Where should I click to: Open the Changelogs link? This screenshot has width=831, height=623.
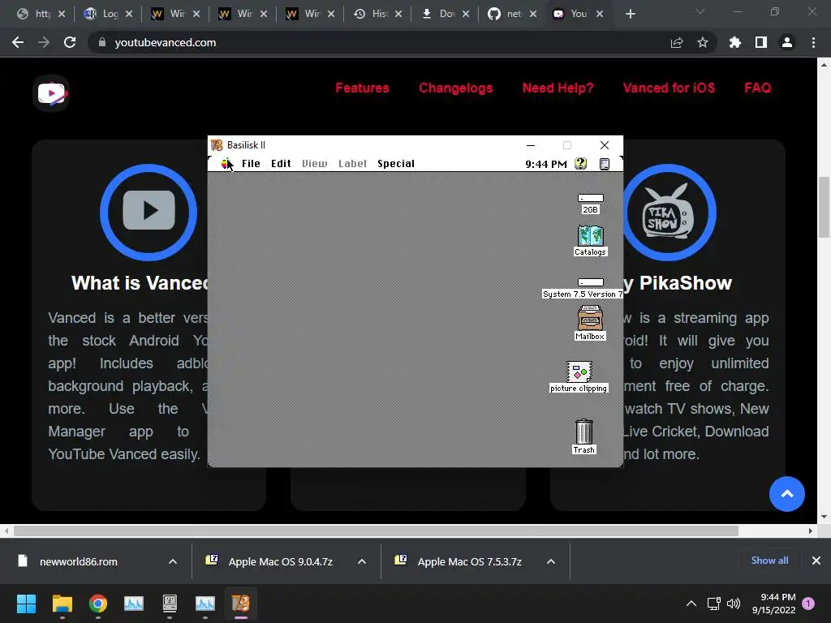456,88
